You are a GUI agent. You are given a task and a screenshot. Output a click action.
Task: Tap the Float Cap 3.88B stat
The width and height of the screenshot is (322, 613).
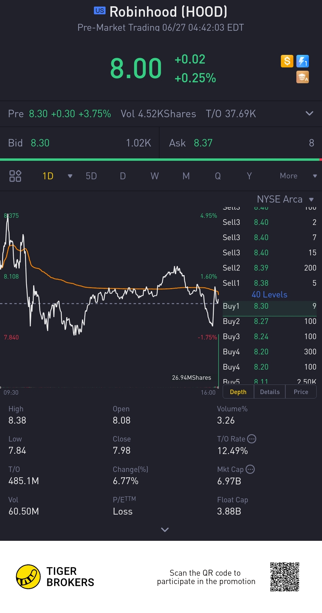pos(233,506)
